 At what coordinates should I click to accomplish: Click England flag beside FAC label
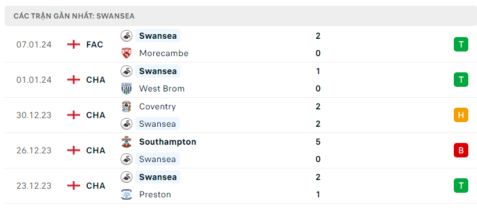click(x=73, y=45)
